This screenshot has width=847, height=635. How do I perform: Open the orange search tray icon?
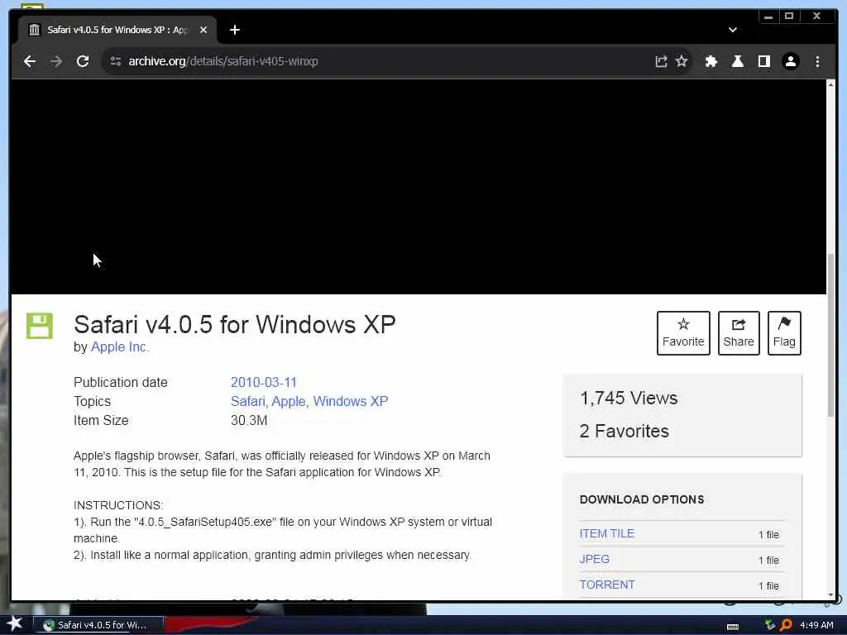[787, 625]
